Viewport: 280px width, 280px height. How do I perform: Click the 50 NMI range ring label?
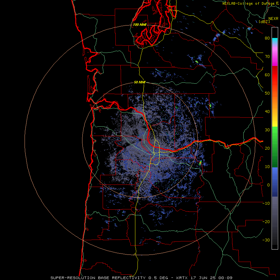pyautogui.click(x=140, y=82)
